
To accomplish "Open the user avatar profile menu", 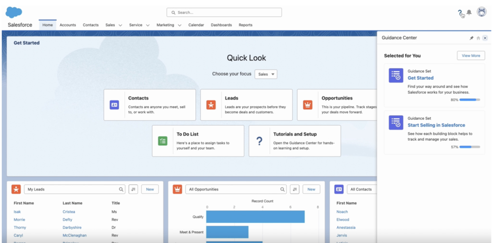I will tap(481, 12).
